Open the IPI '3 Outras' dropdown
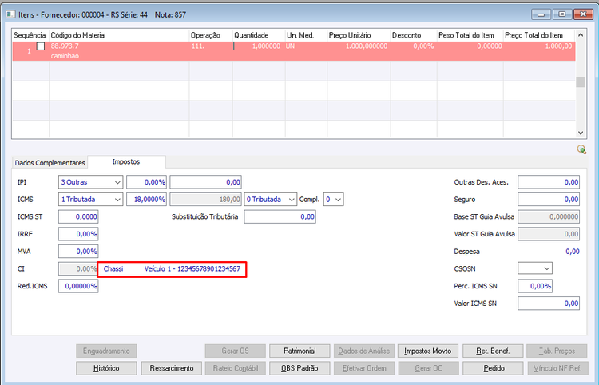Image resolution: width=599 pixels, height=385 pixels. pos(117,182)
